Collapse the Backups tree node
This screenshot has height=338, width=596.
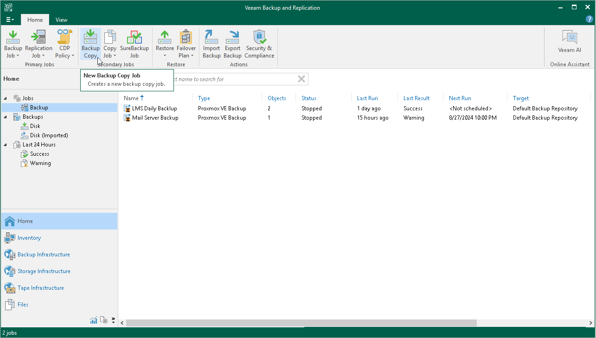point(6,117)
